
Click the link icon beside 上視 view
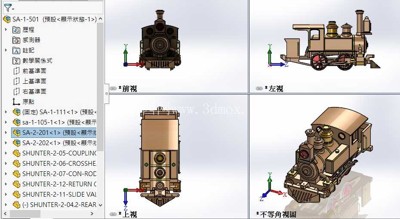click(113, 214)
